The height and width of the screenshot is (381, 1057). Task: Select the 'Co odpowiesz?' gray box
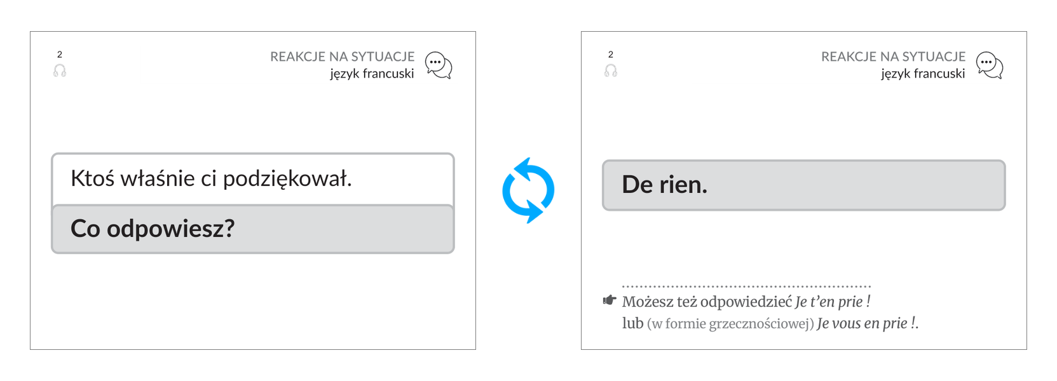[253, 229]
